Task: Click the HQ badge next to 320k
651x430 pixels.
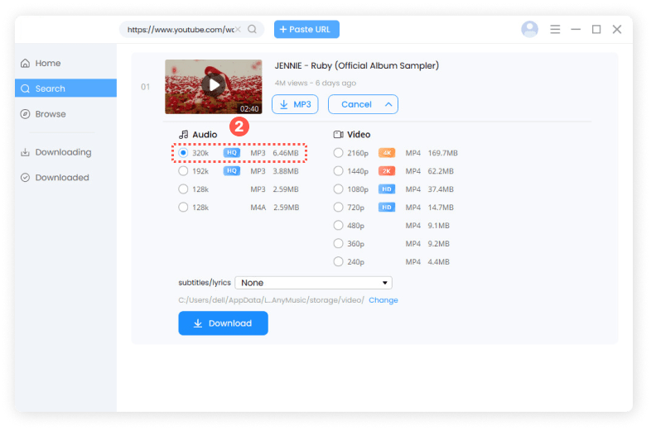Action: click(232, 153)
